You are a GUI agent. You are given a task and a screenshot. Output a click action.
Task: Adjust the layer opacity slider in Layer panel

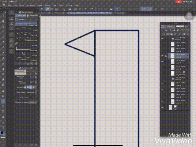pyautogui.click(x=180, y=26)
